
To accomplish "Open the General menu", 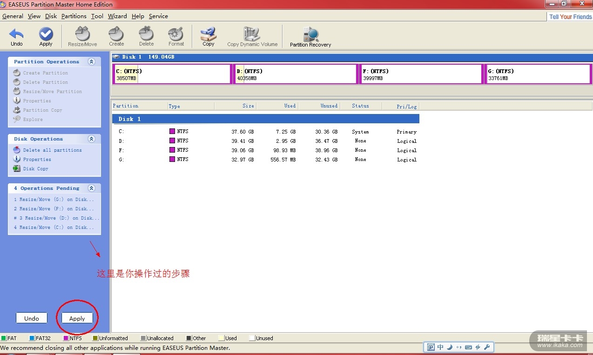I will [13, 16].
